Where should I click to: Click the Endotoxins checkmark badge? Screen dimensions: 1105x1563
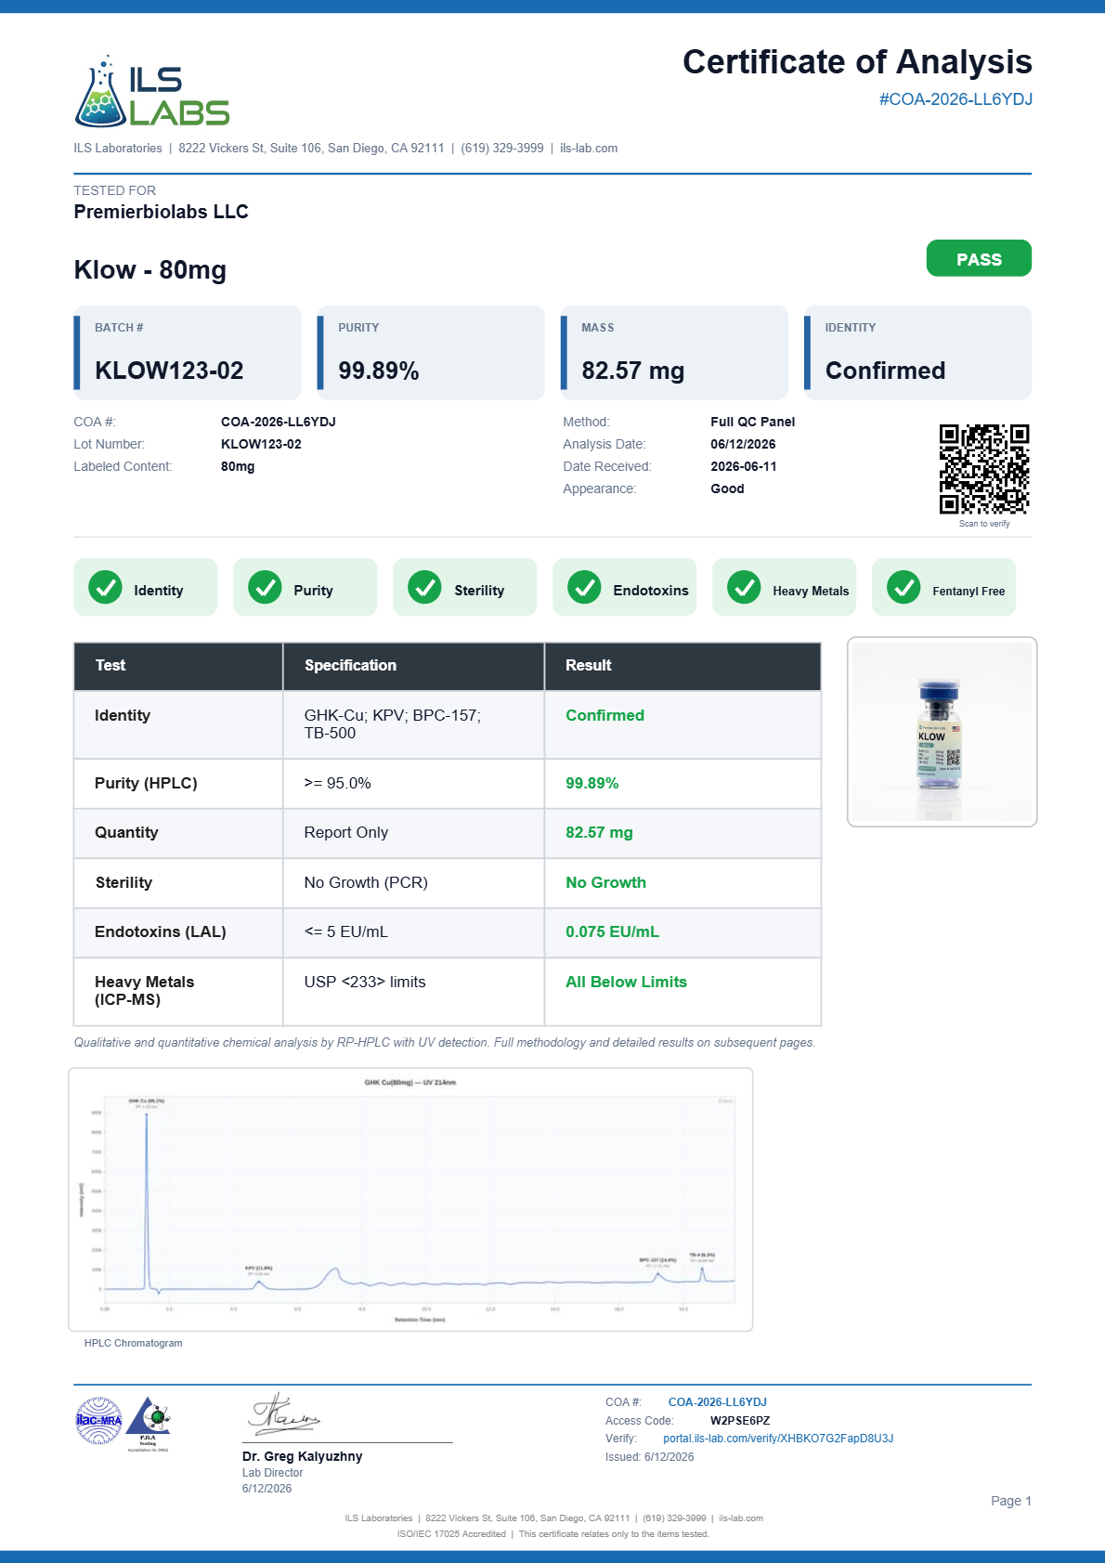[625, 587]
